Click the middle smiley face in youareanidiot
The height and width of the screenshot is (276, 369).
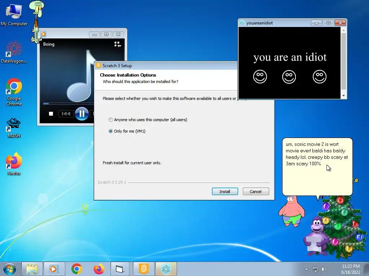point(289,77)
